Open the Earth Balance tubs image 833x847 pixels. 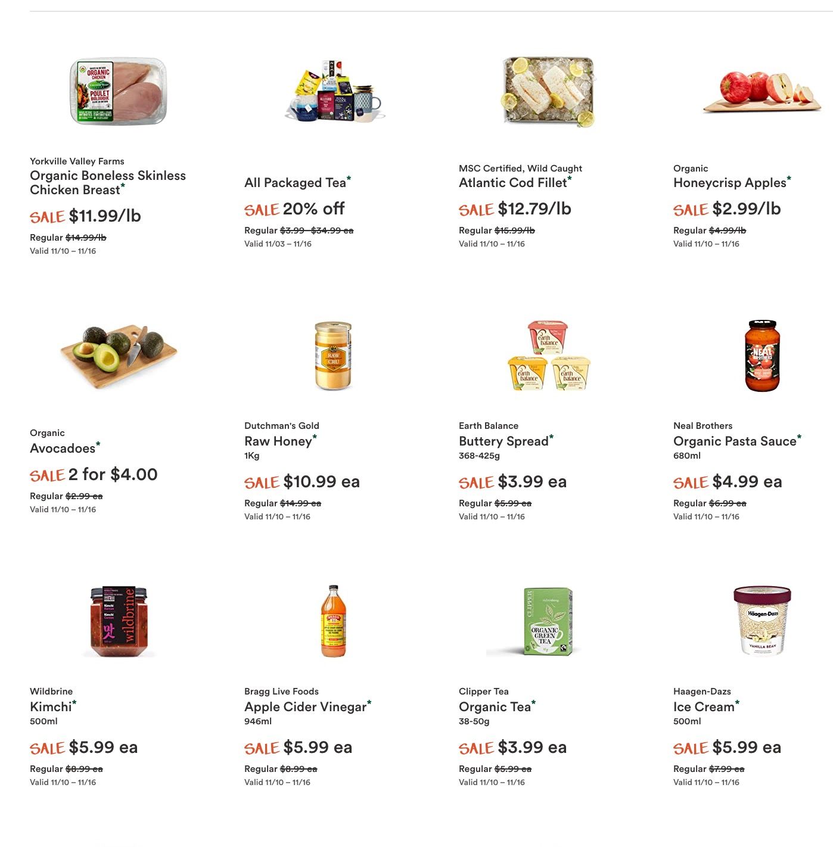[548, 356]
